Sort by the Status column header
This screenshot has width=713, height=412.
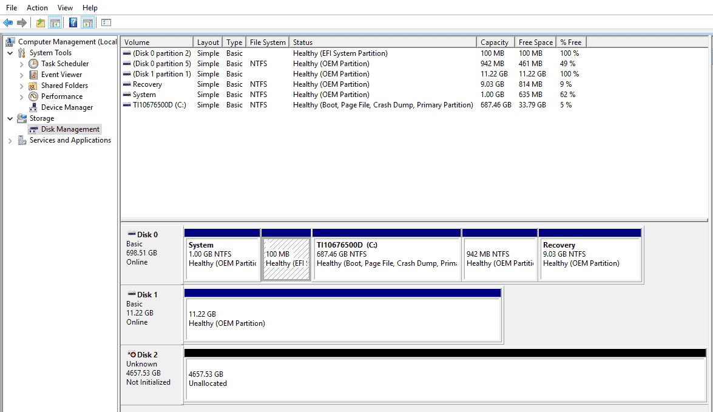point(383,42)
